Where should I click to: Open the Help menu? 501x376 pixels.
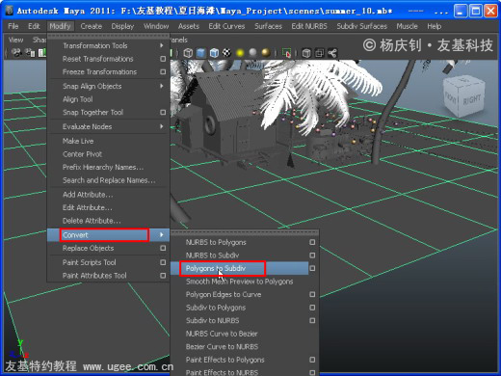click(x=435, y=26)
